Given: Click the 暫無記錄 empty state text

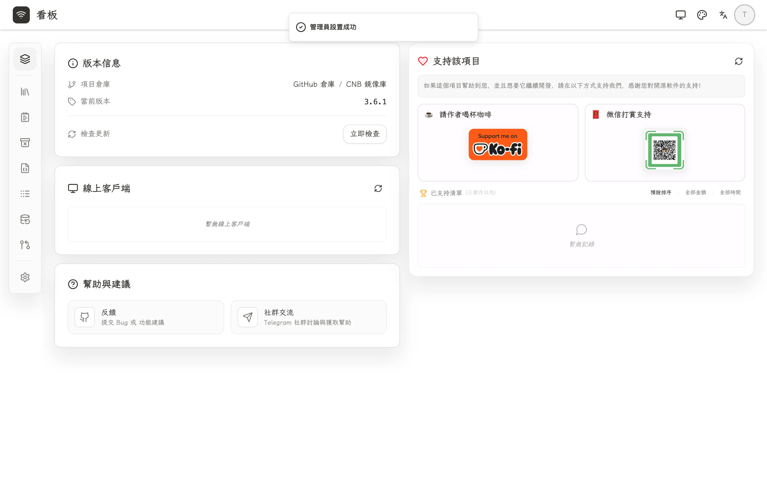Looking at the screenshot, I should click(582, 244).
